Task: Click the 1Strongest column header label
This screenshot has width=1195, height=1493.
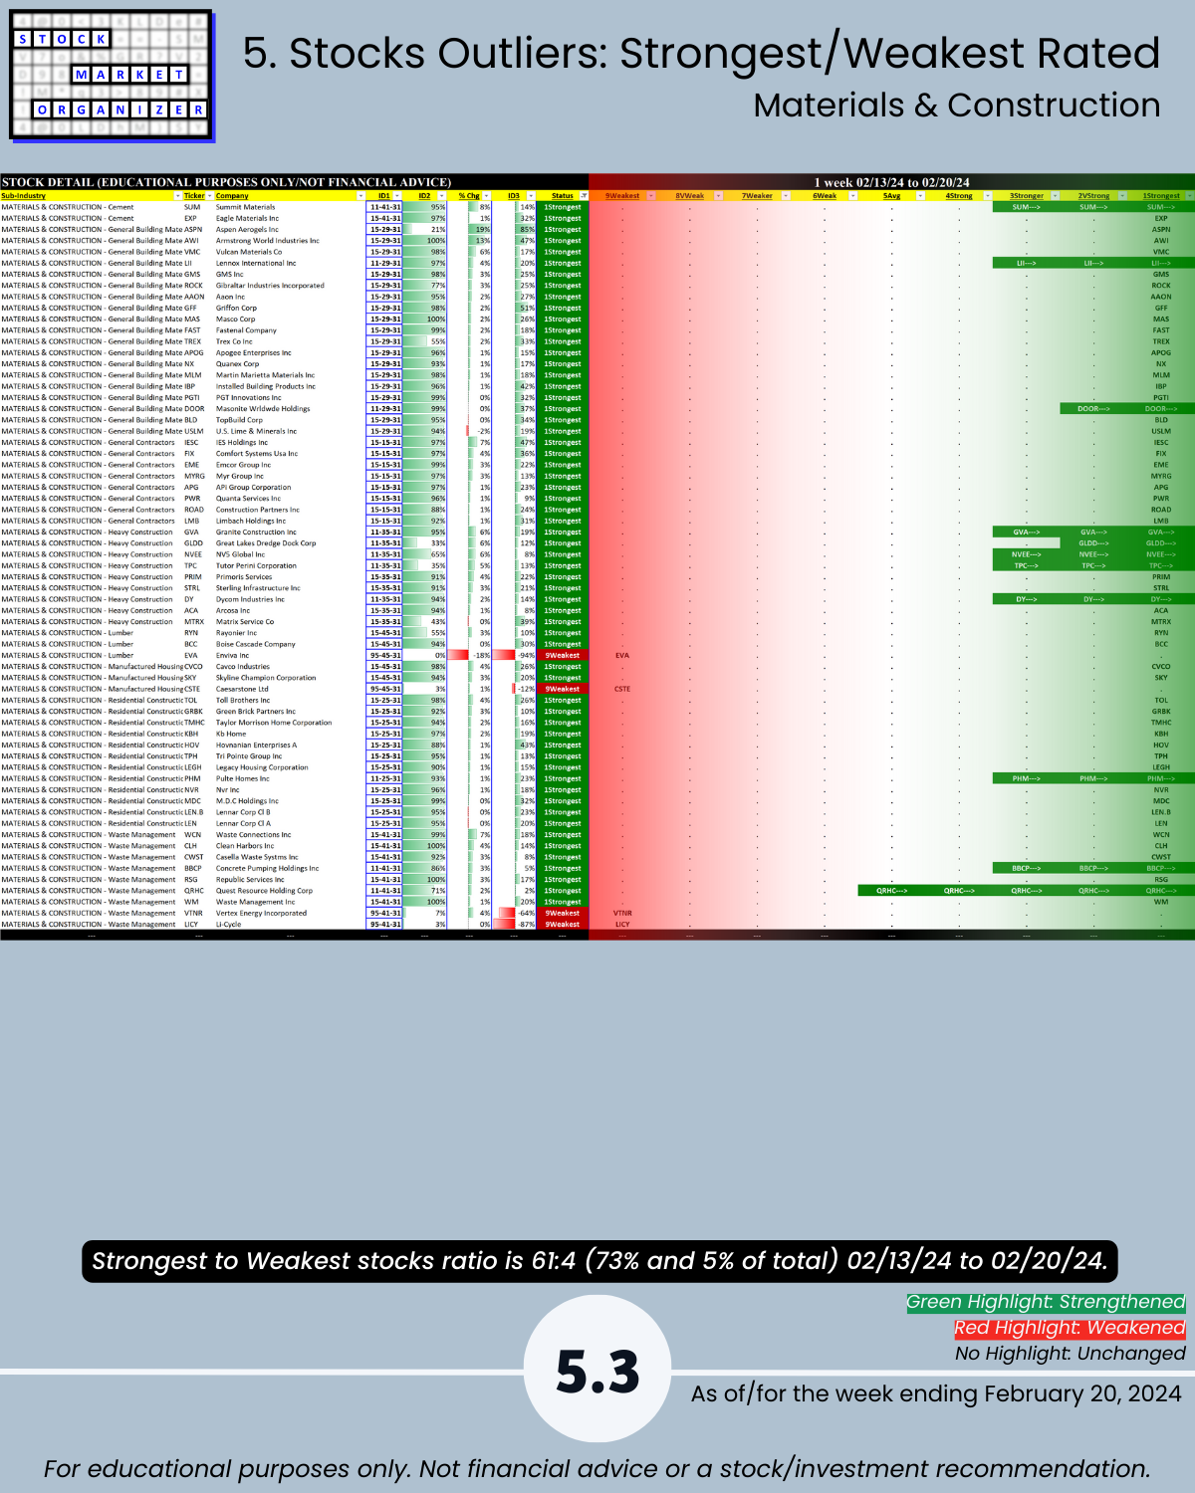Action: [1161, 196]
